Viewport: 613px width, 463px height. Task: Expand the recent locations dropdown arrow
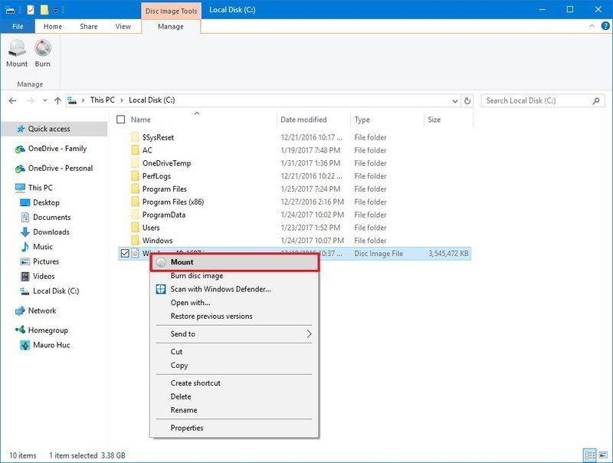[44, 100]
